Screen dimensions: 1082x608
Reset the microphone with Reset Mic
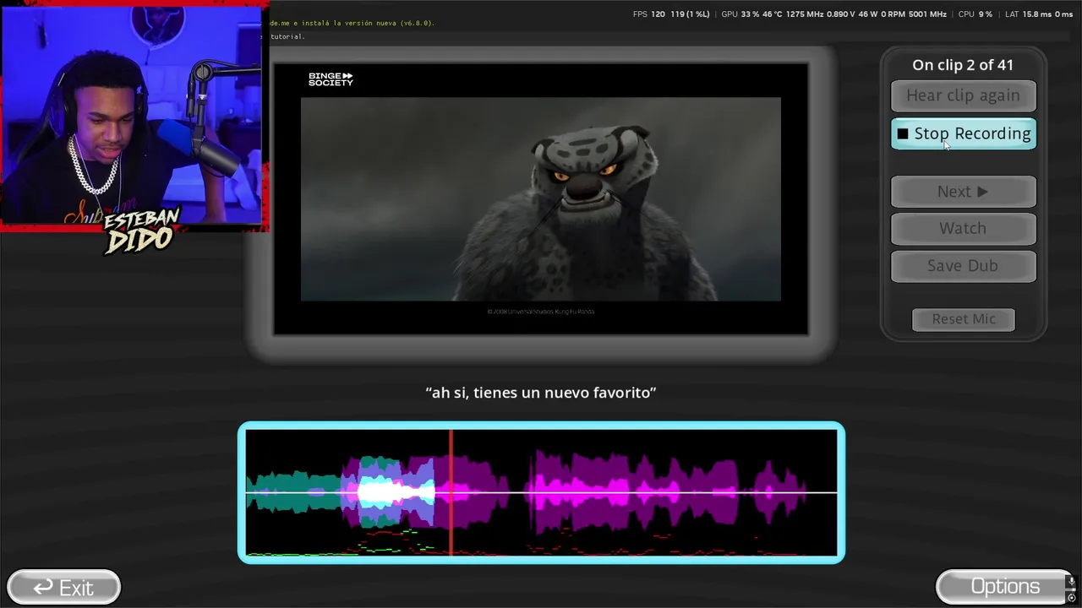pyautogui.click(x=964, y=319)
